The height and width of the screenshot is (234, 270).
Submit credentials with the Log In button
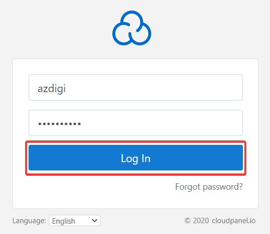point(135,158)
